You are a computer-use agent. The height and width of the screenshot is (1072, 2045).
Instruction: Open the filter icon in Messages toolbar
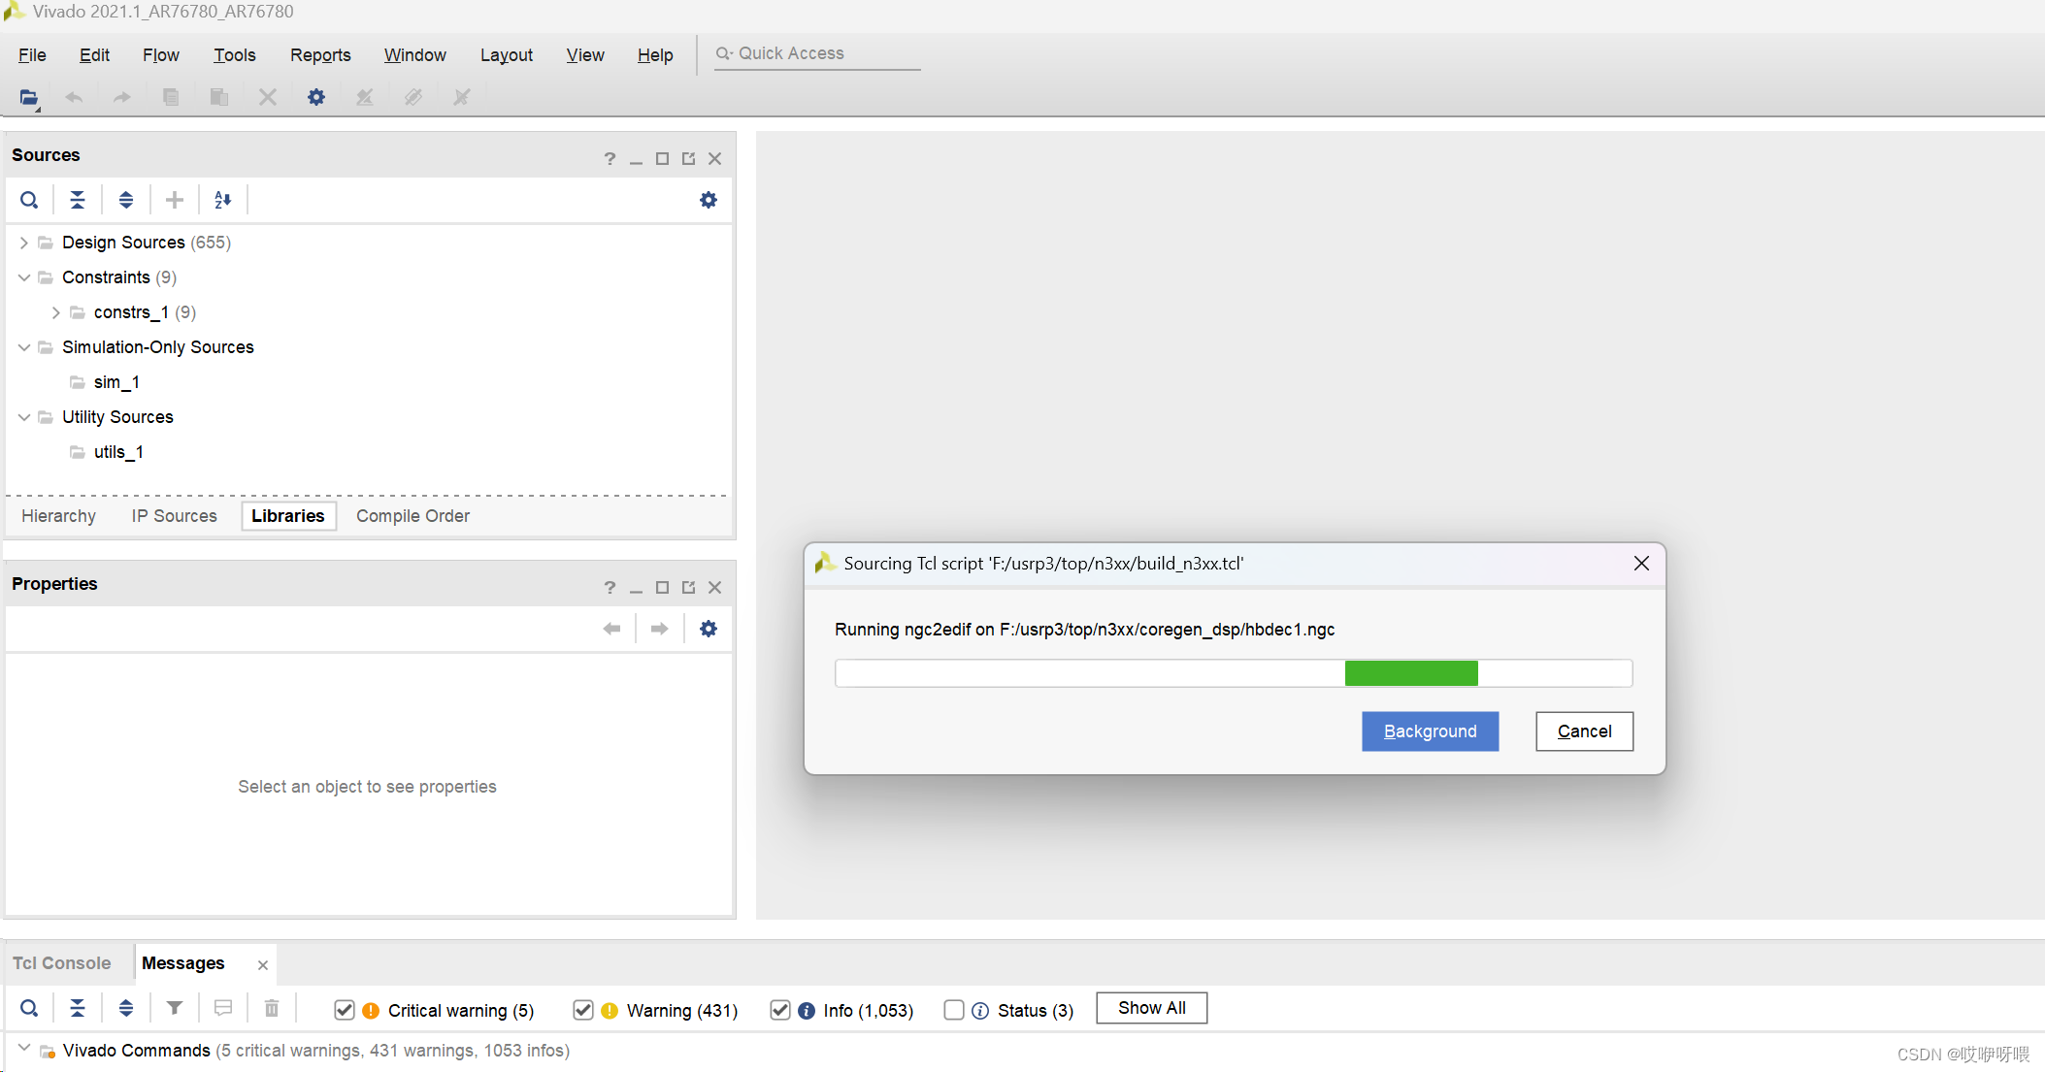tap(174, 1009)
